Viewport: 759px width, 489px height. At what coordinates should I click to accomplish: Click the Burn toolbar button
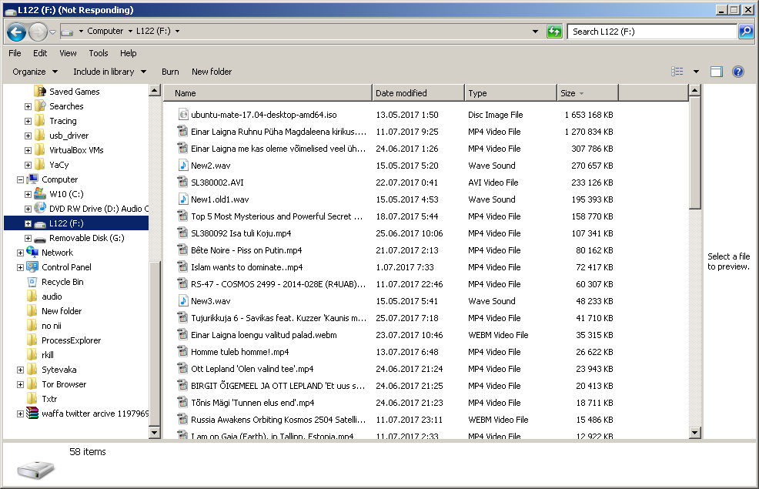click(170, 72)
